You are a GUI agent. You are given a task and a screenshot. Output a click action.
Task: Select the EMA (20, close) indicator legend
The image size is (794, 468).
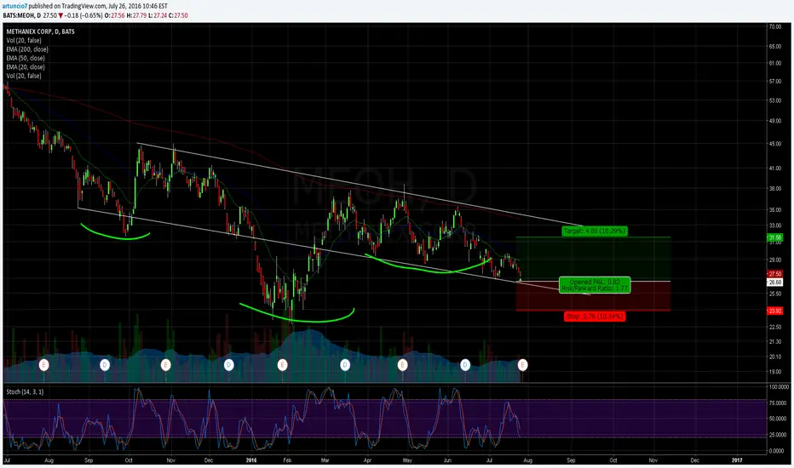[26, 66]
